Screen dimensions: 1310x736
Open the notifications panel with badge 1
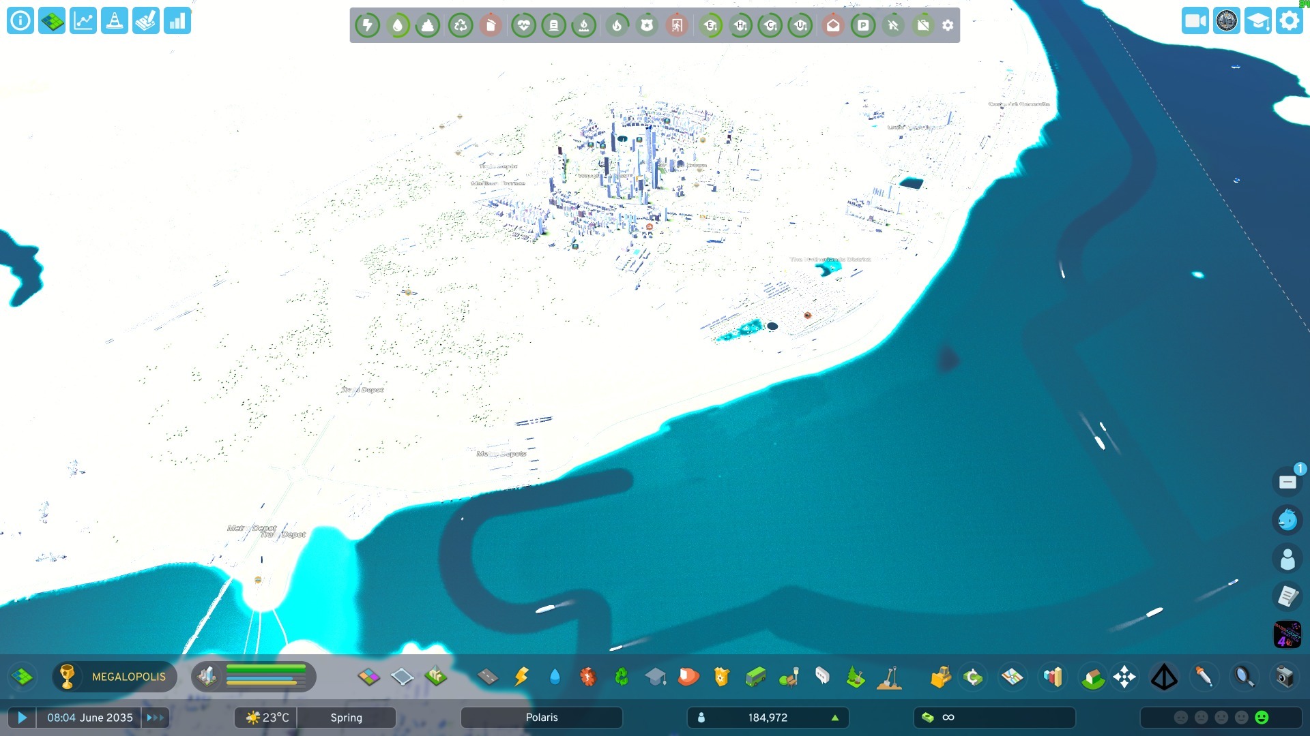tap(1287, 482)
